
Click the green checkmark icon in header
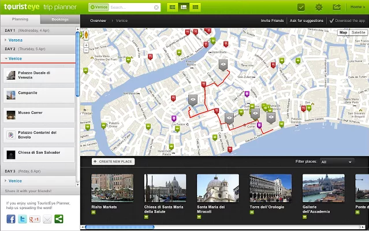point(301,7)
